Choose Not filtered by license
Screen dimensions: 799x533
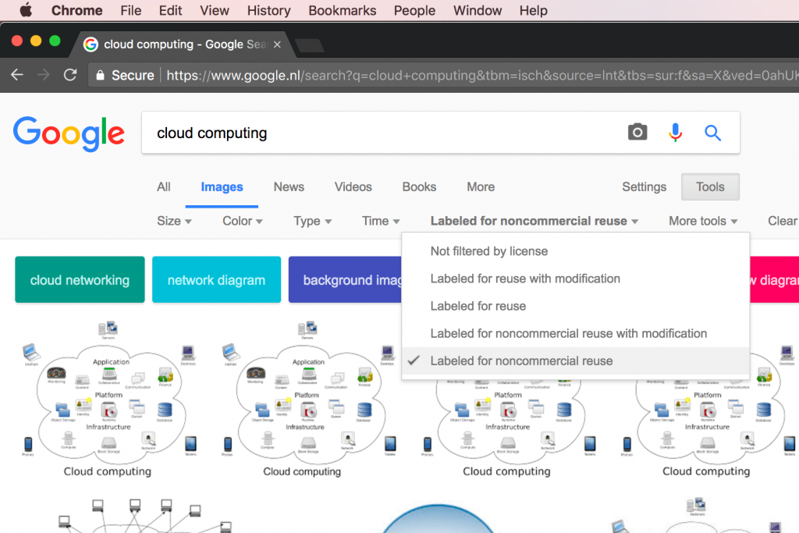point(575,251)
